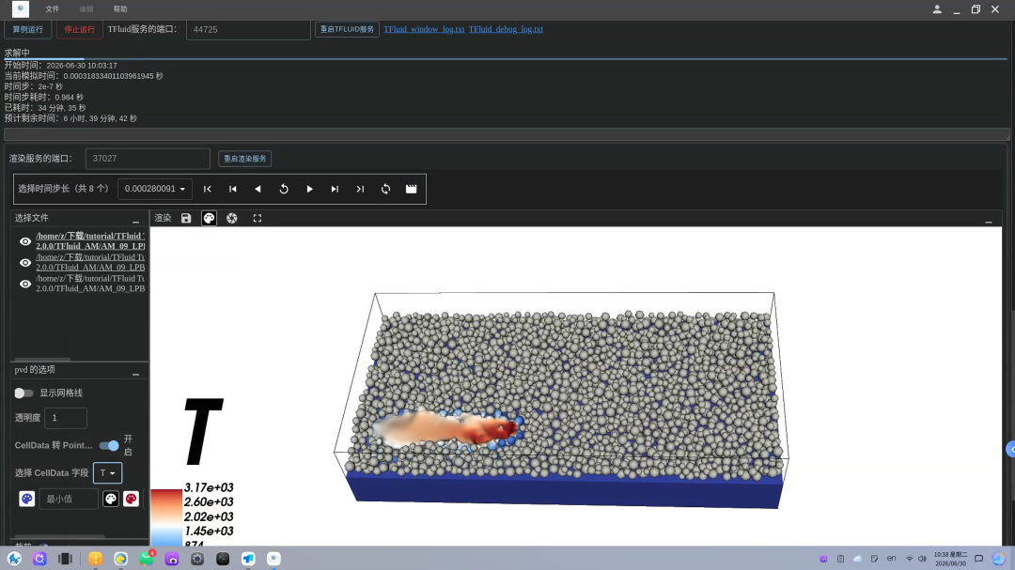Click 重启TFLUID服务 button
The height and width of the screenshot is (570, 1015).
tap(347, 29)
